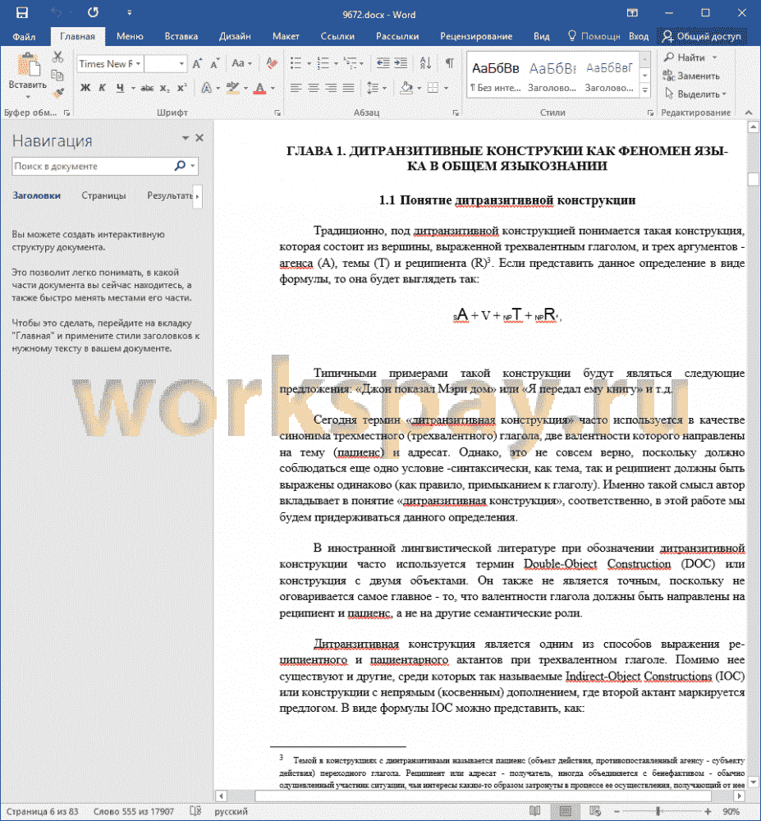761x821 pixels.
Task: Open the Файл tab
Action: point(24,36)
